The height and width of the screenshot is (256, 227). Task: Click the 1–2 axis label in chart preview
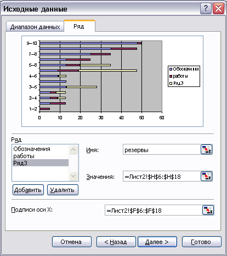(33, 109)
